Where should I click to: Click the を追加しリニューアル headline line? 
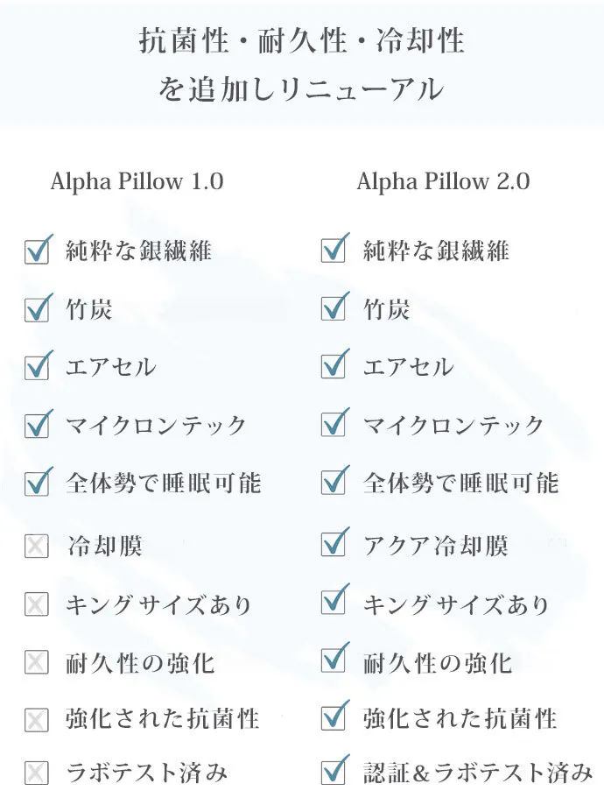point(301,89)
